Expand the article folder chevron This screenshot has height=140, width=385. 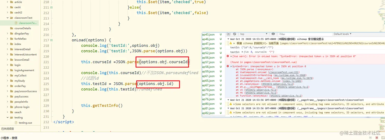pos(8,2)
